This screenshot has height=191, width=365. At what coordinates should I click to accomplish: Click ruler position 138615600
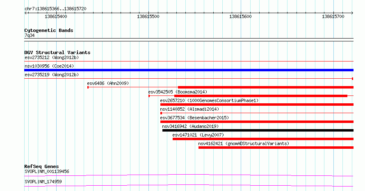(x=240, y=16)
